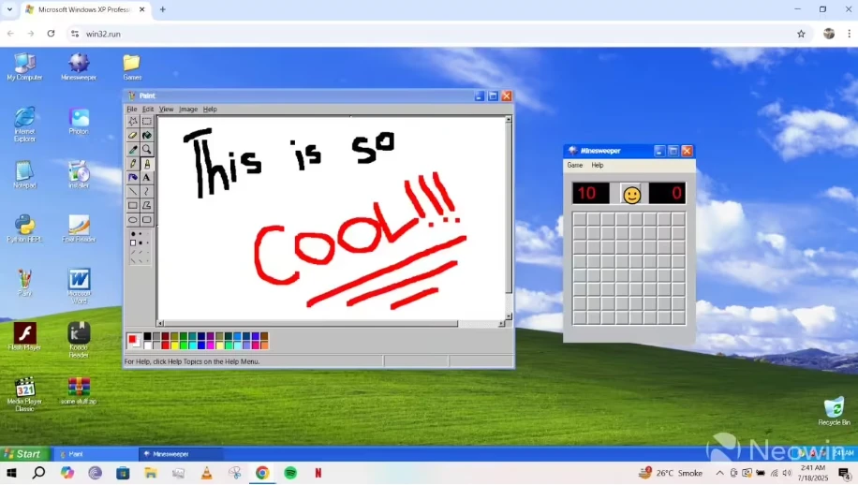Viewport: 858px width, 485px height.
Task: Bookmark this page with the star icon
Action: coord(801,34)
